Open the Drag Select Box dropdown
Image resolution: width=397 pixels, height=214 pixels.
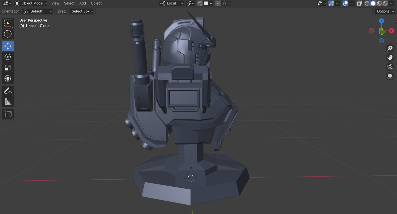(82, 11)
